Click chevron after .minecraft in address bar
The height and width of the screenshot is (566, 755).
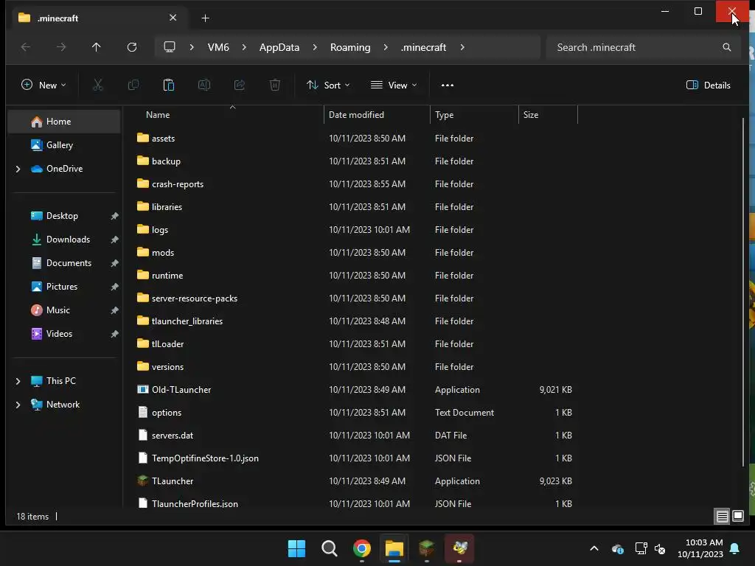click(x=462, y=47)
